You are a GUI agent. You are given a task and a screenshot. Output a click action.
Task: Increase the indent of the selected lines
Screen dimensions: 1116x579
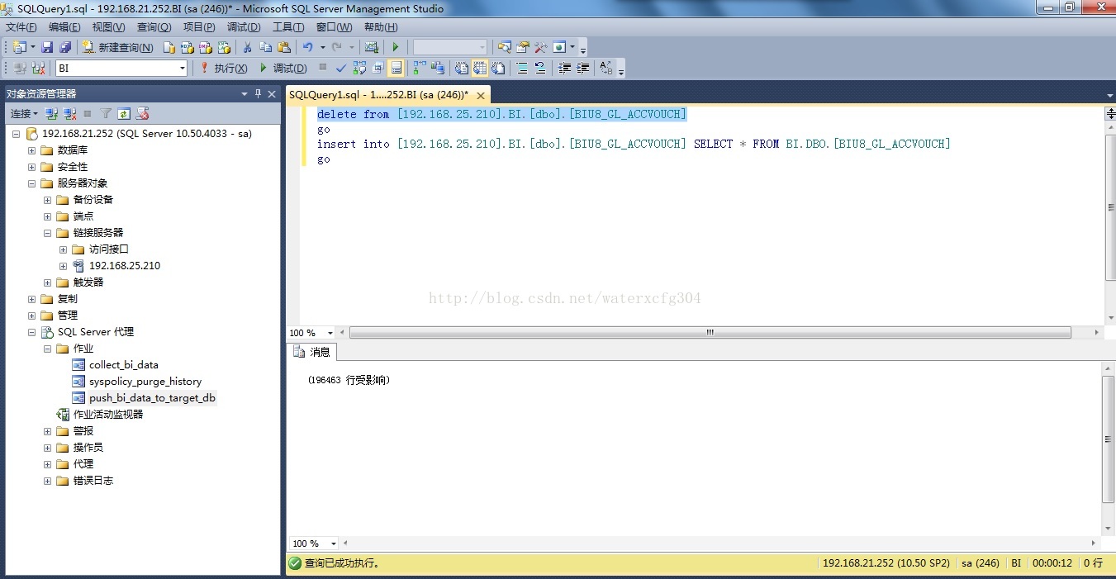tap(583, 68)
